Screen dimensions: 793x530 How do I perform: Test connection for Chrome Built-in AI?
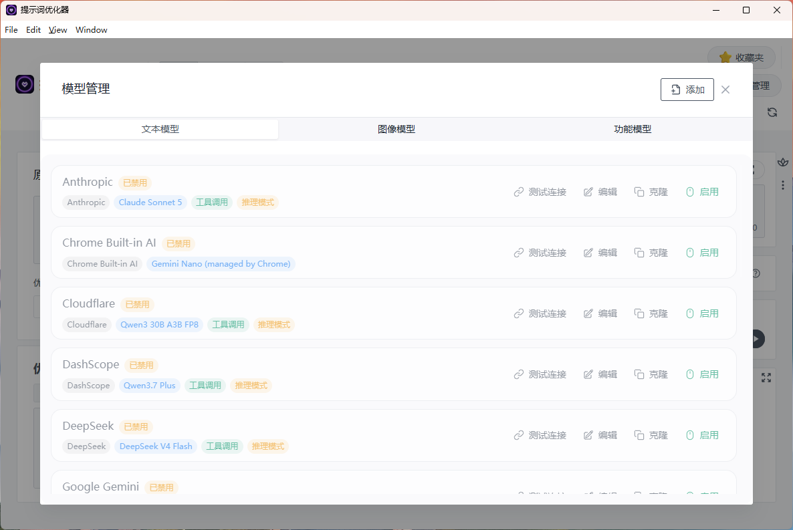click(540, 253)
